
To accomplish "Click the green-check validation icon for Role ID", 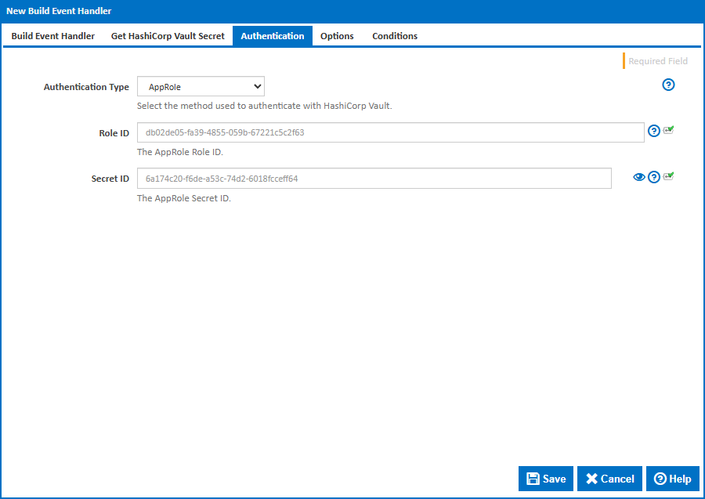I will point(668,131).
